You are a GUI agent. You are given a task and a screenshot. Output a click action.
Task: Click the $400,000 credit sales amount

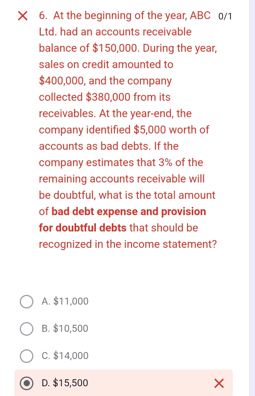pyautogui.click(x=62, y=81)
